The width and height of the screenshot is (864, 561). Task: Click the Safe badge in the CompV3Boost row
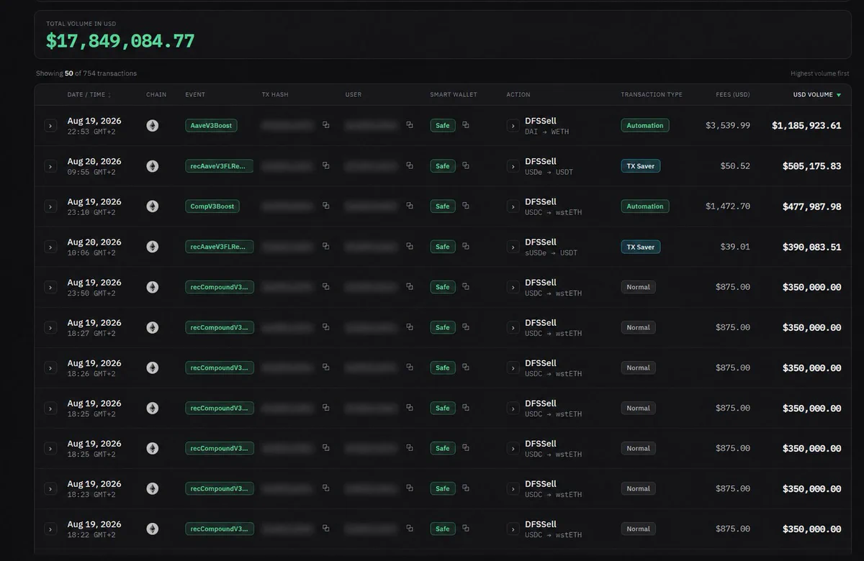click(x=443, y=206)
